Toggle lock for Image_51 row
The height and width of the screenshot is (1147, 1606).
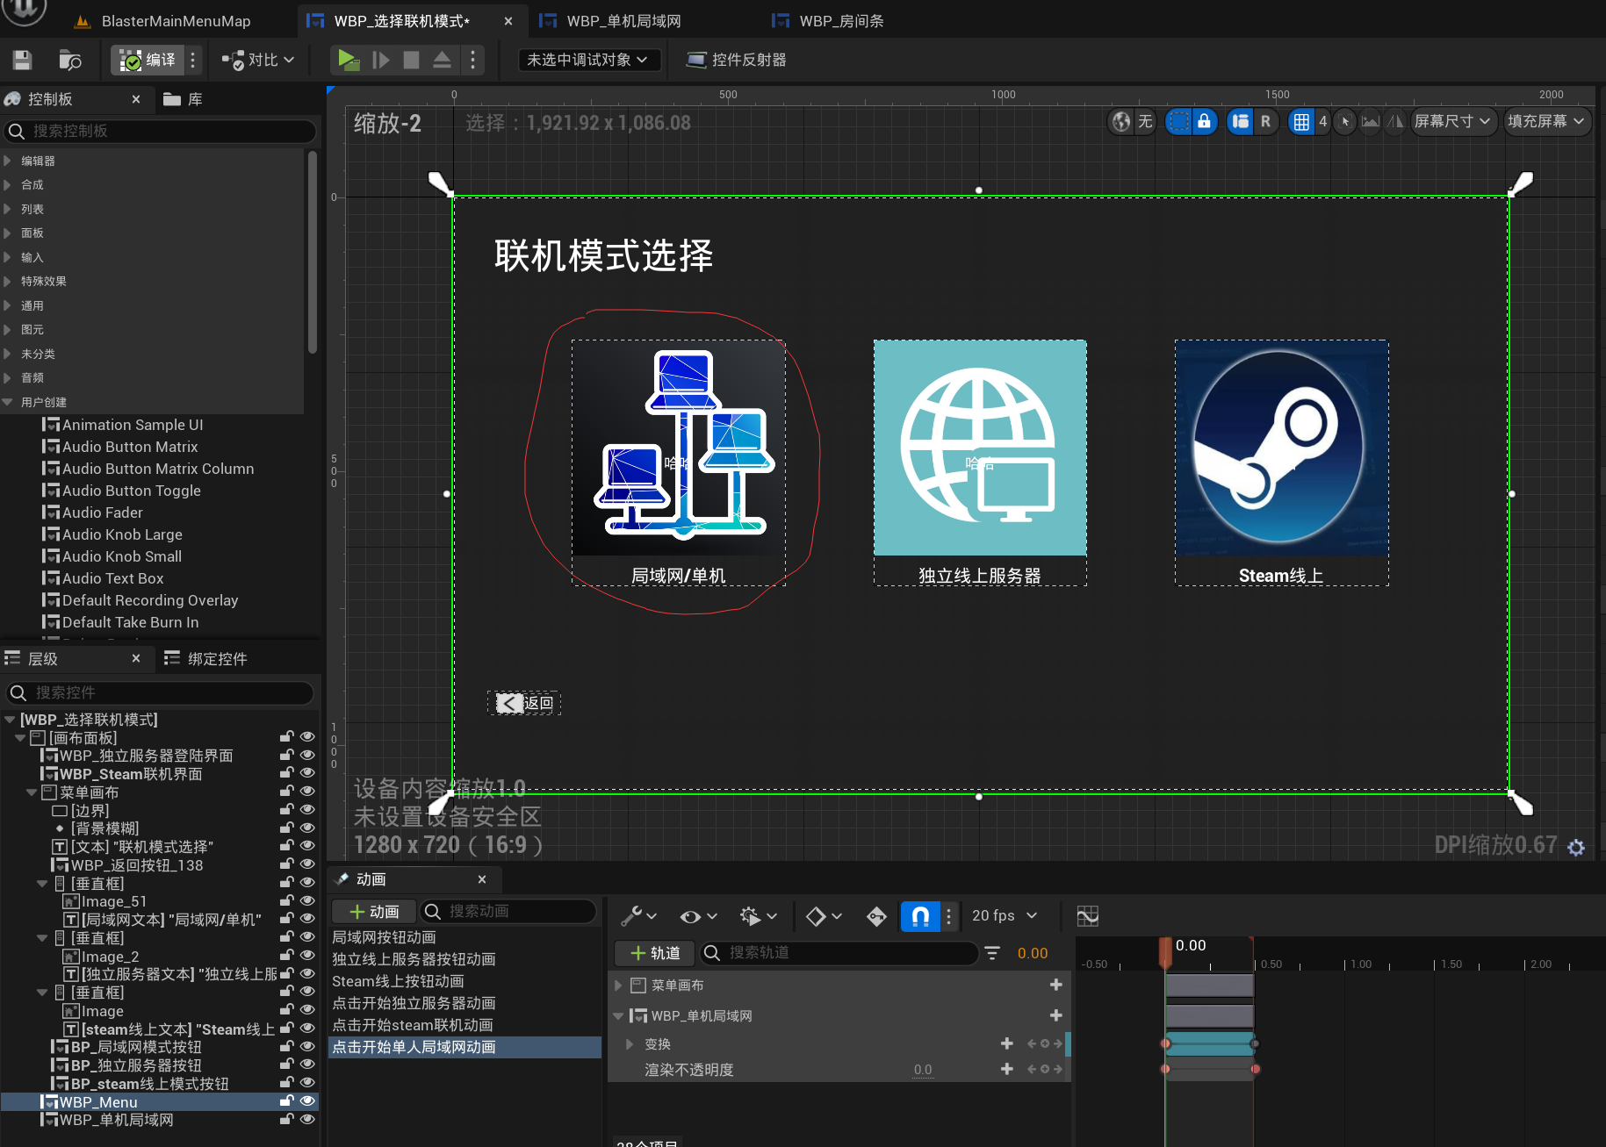coord(286,900)
